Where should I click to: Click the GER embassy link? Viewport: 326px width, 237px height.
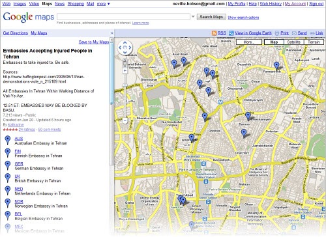(x=19, y=163)
